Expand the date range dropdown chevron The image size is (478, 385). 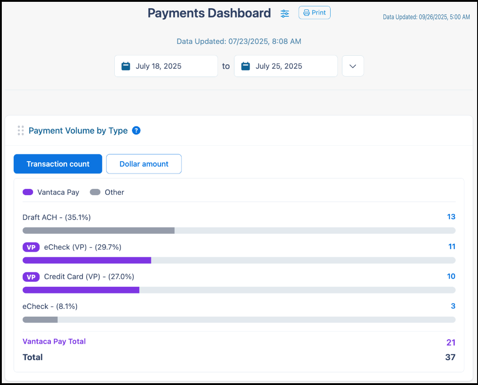(353, 66)
